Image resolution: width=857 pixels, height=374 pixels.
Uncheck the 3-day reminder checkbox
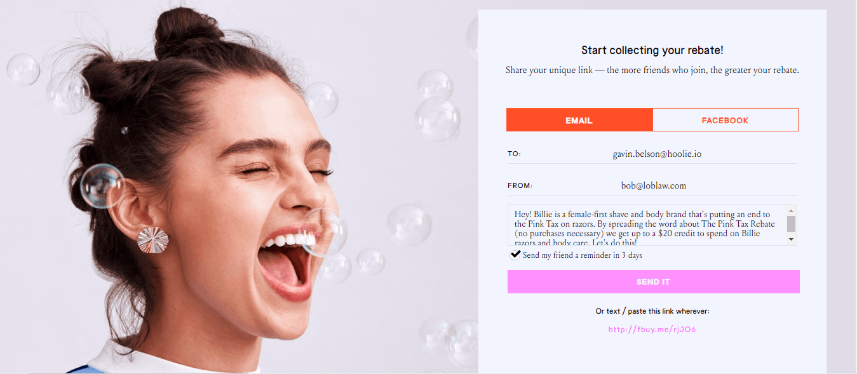coord(515,255)
